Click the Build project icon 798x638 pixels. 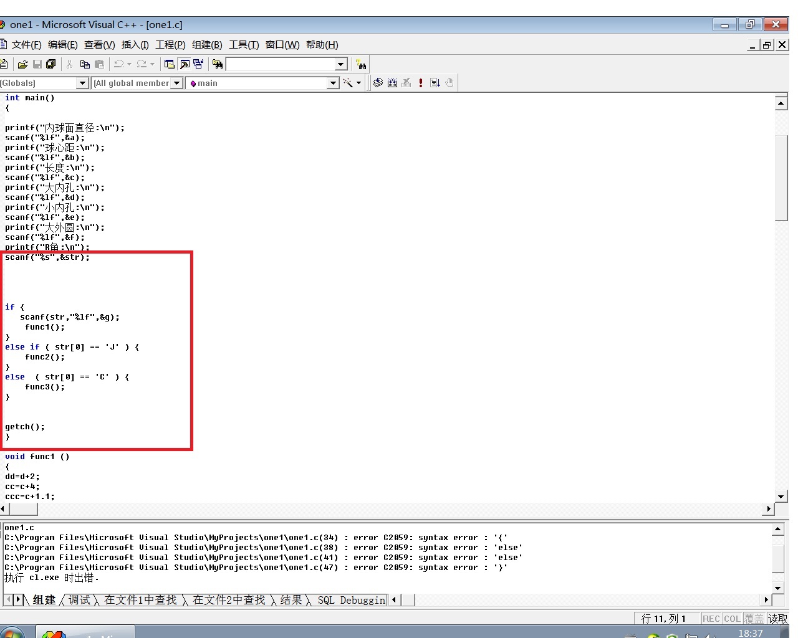pos(392,83)
